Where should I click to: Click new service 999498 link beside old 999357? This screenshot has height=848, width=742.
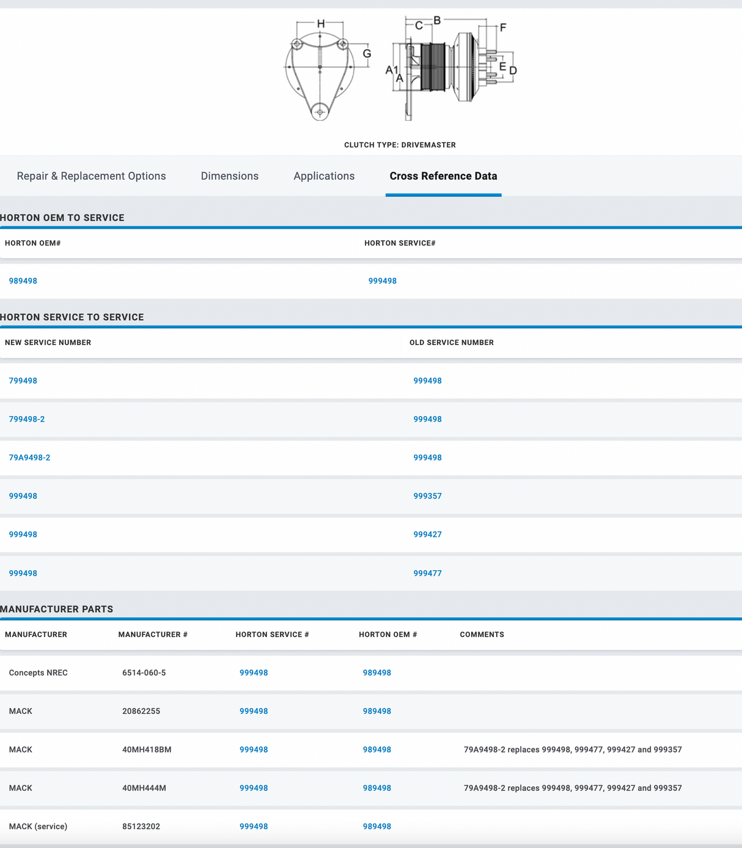pyautogui.click(x=23, y=496)
